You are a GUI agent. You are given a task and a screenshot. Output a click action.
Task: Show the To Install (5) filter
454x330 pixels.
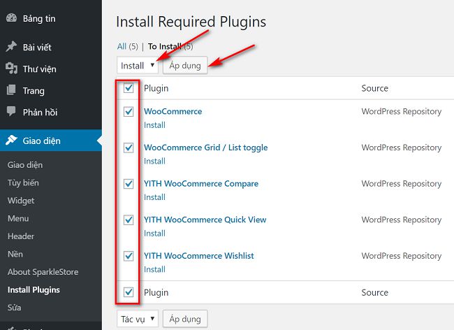point(170,46)
